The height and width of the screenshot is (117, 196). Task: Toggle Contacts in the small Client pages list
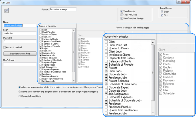pos(79,41)
